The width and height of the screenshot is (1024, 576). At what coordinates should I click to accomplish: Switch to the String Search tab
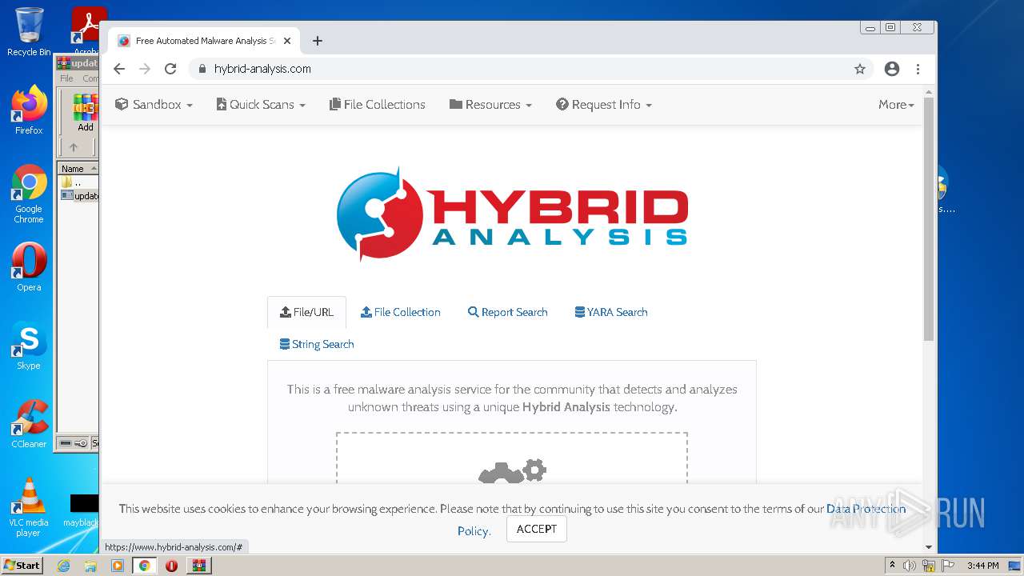[317, 344]
